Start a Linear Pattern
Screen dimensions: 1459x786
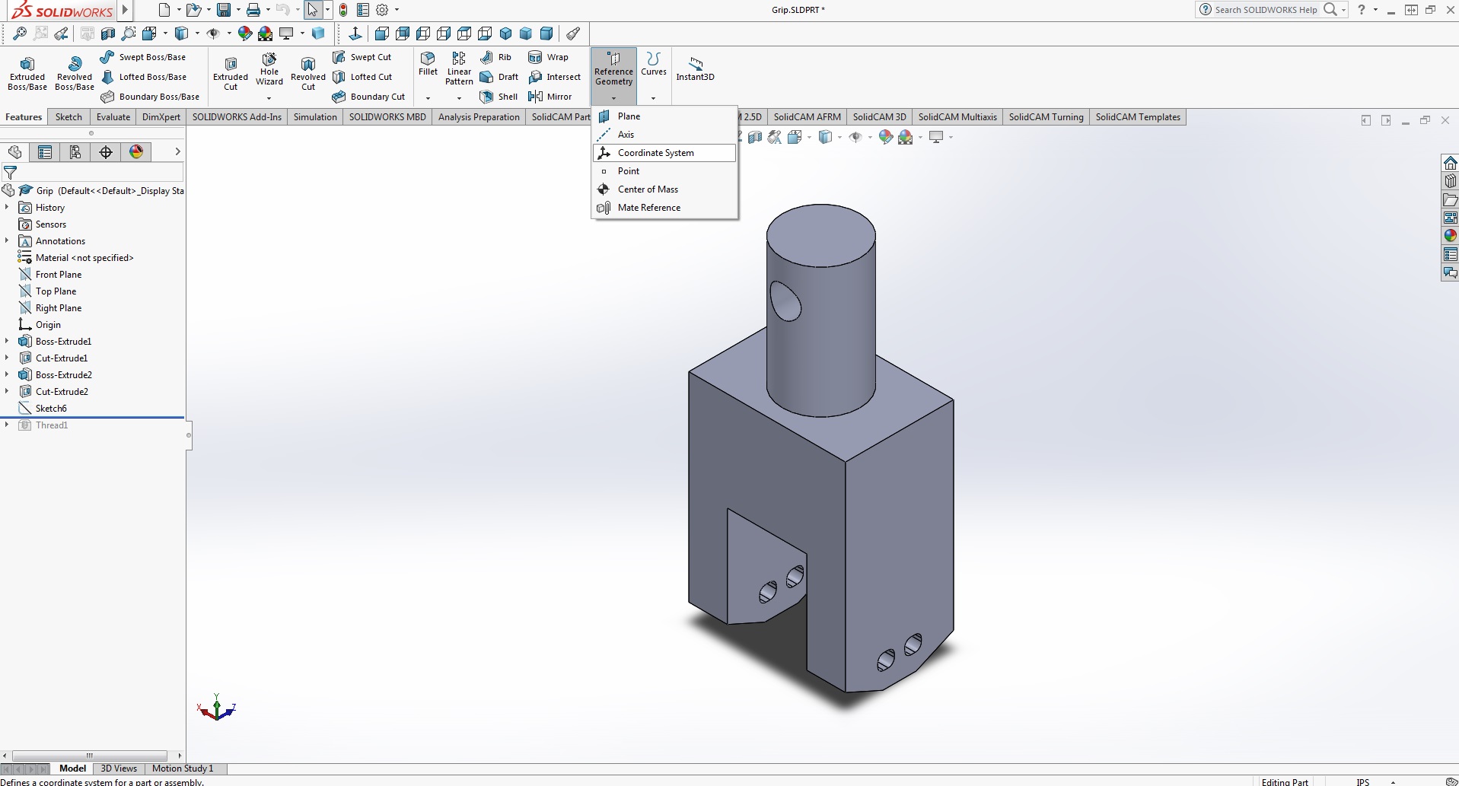pos(458,70)
